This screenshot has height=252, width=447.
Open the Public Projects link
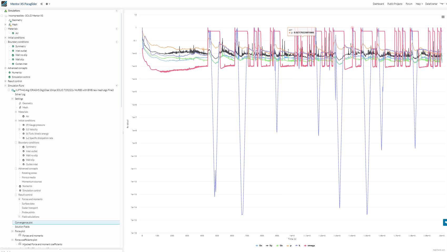(395, 4)
